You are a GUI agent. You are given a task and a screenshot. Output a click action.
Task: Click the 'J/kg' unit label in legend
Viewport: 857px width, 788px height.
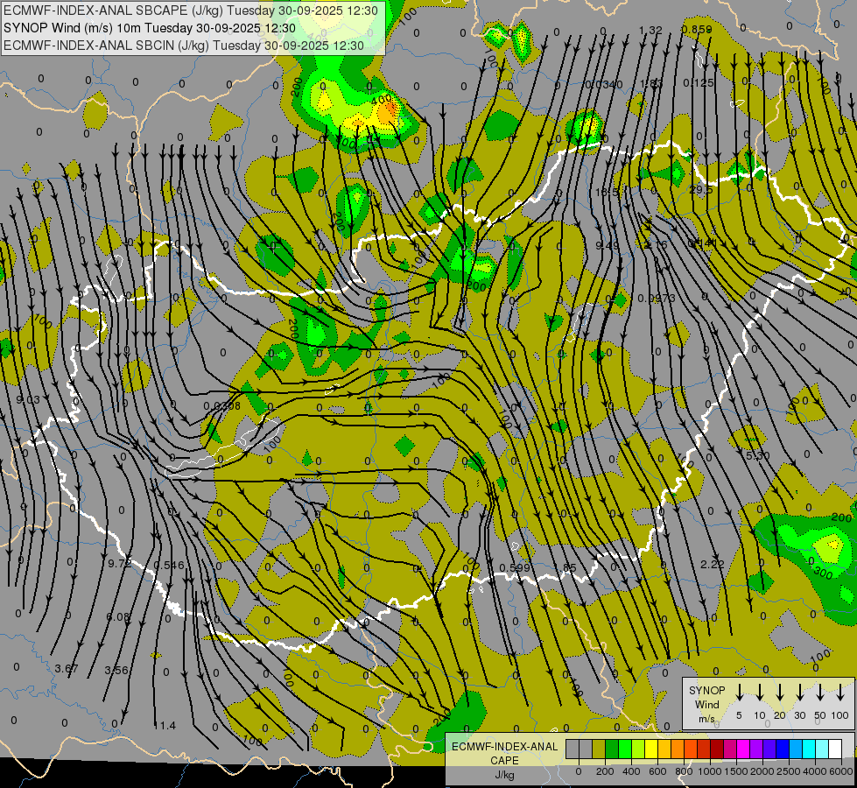point(504,775)
